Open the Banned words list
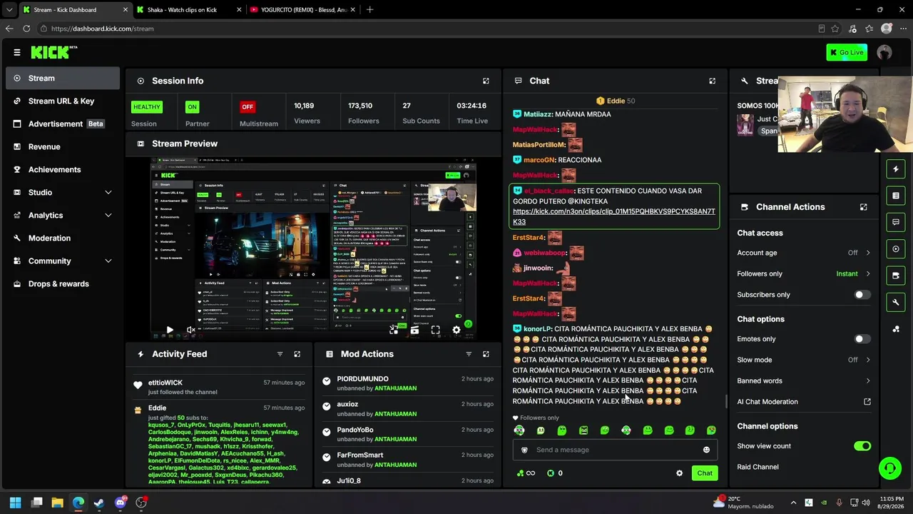This screenshot has width=913, height=514. tap(804, 381)
